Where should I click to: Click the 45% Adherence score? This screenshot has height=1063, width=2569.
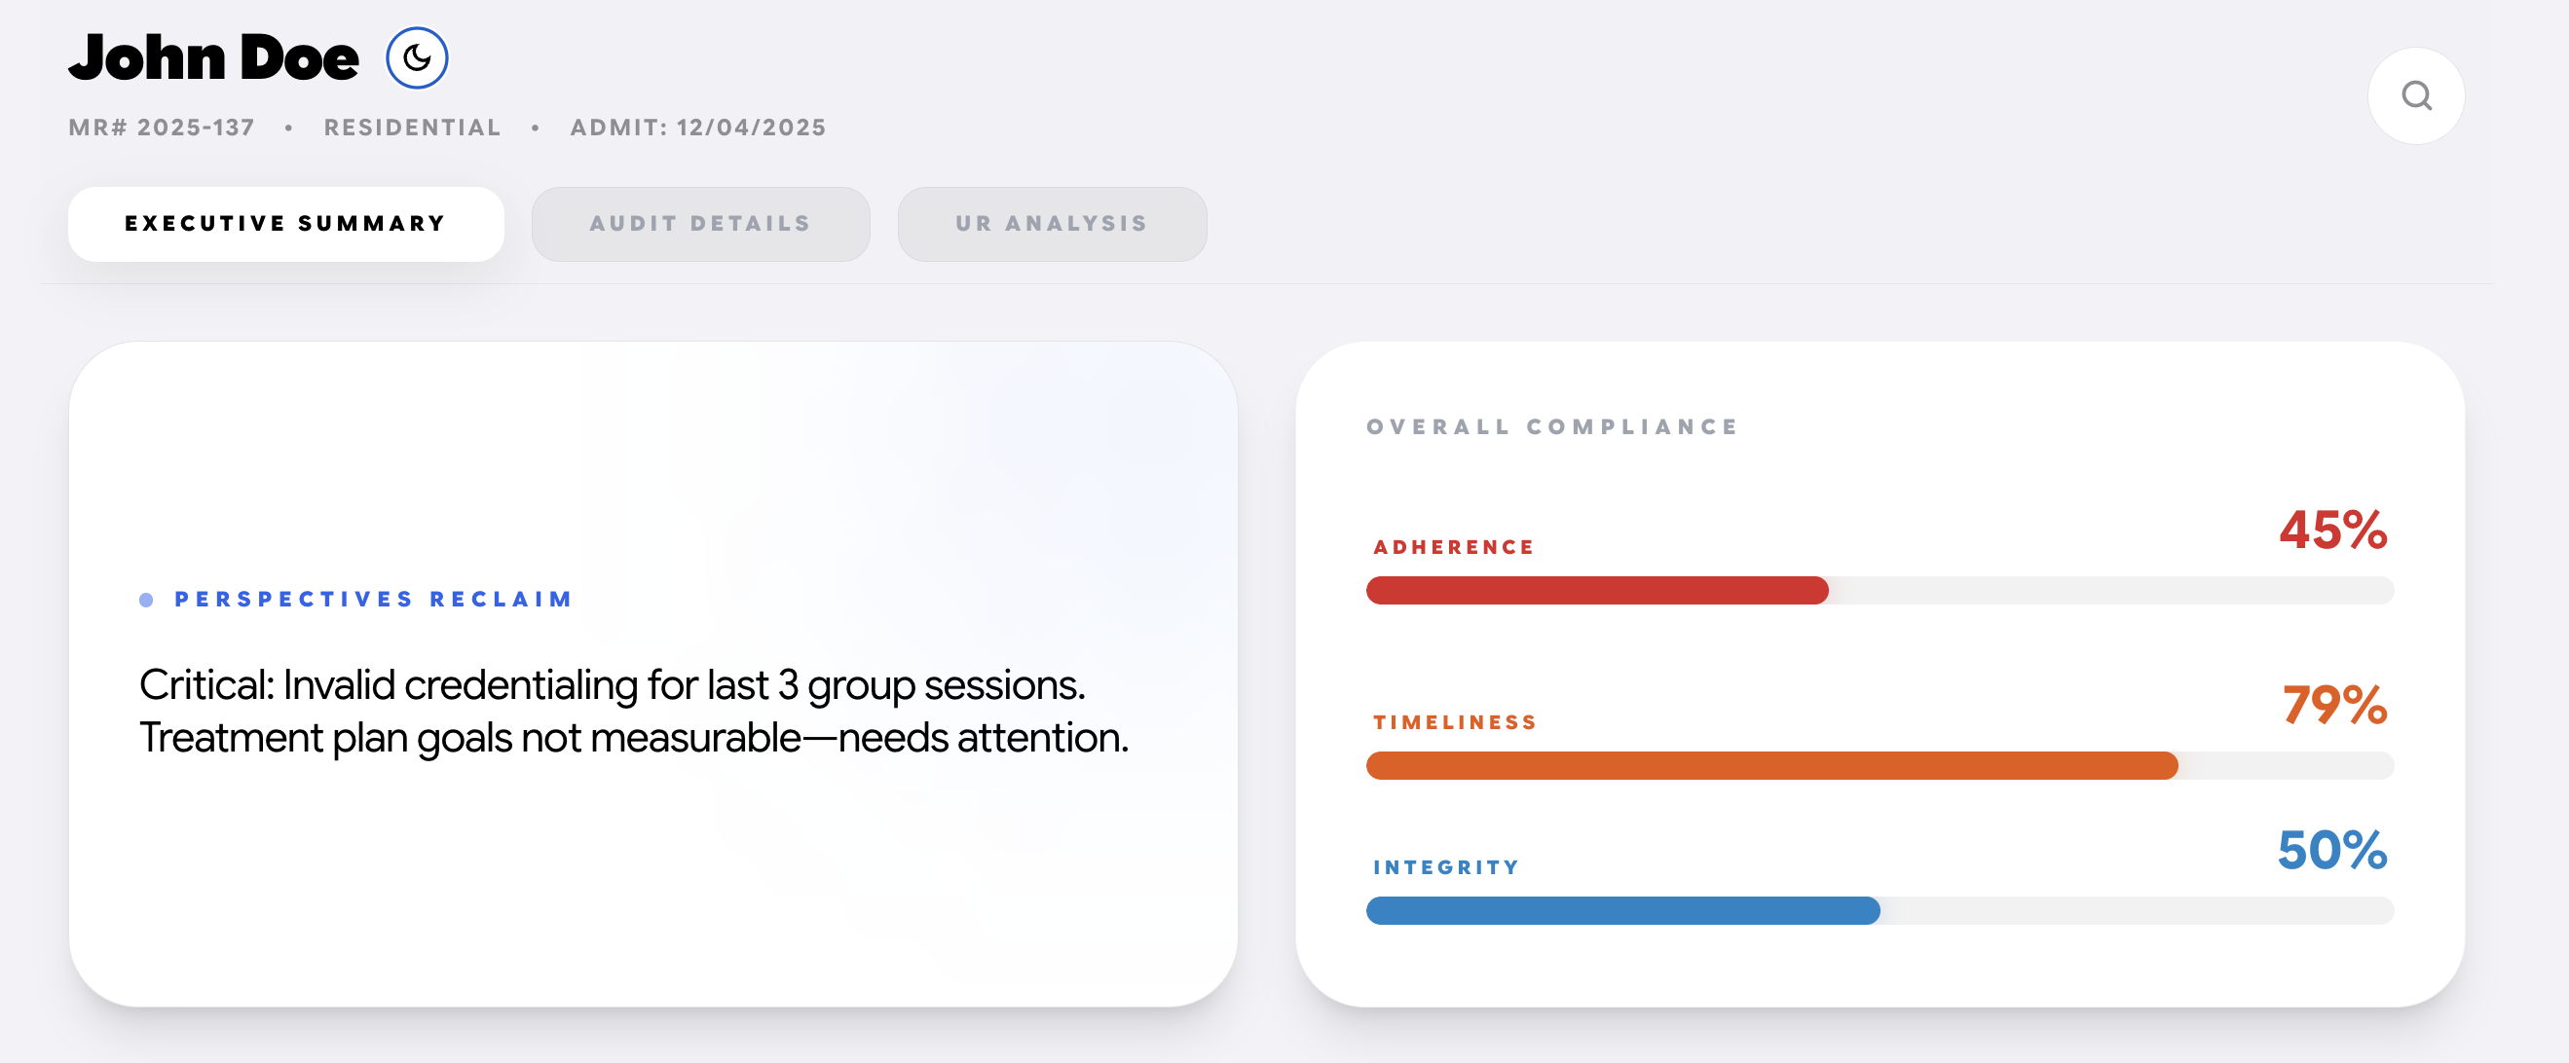point(2332,530)
